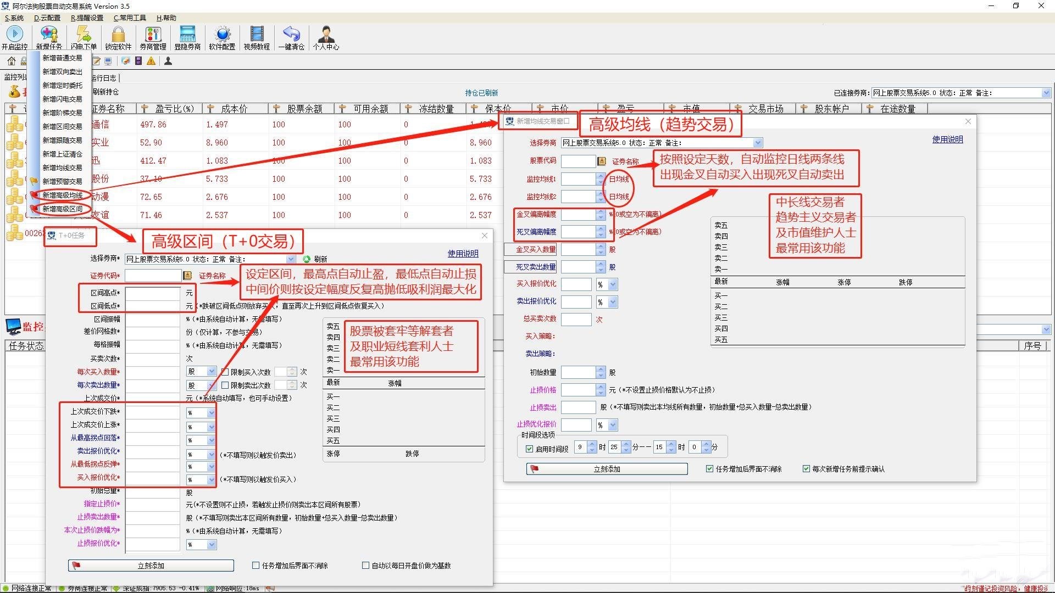This screenshot has width=1055, height=593.
Task: Open stock lookup icon beside 股票代码 field
Action: click(602, 161)
